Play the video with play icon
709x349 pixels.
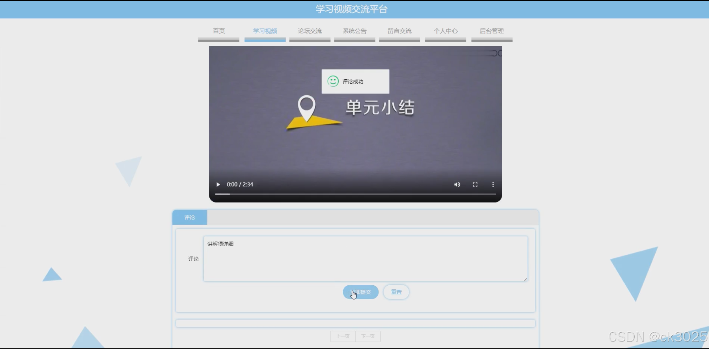point(218,184)
